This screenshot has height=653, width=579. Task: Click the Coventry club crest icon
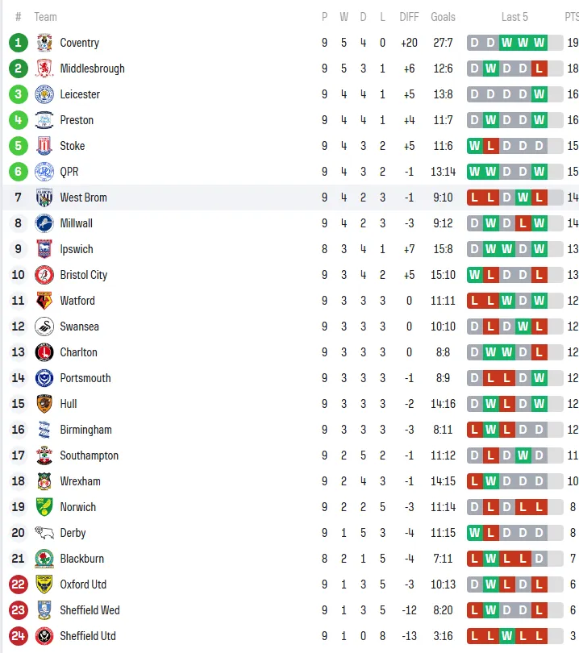click(44, 43)
